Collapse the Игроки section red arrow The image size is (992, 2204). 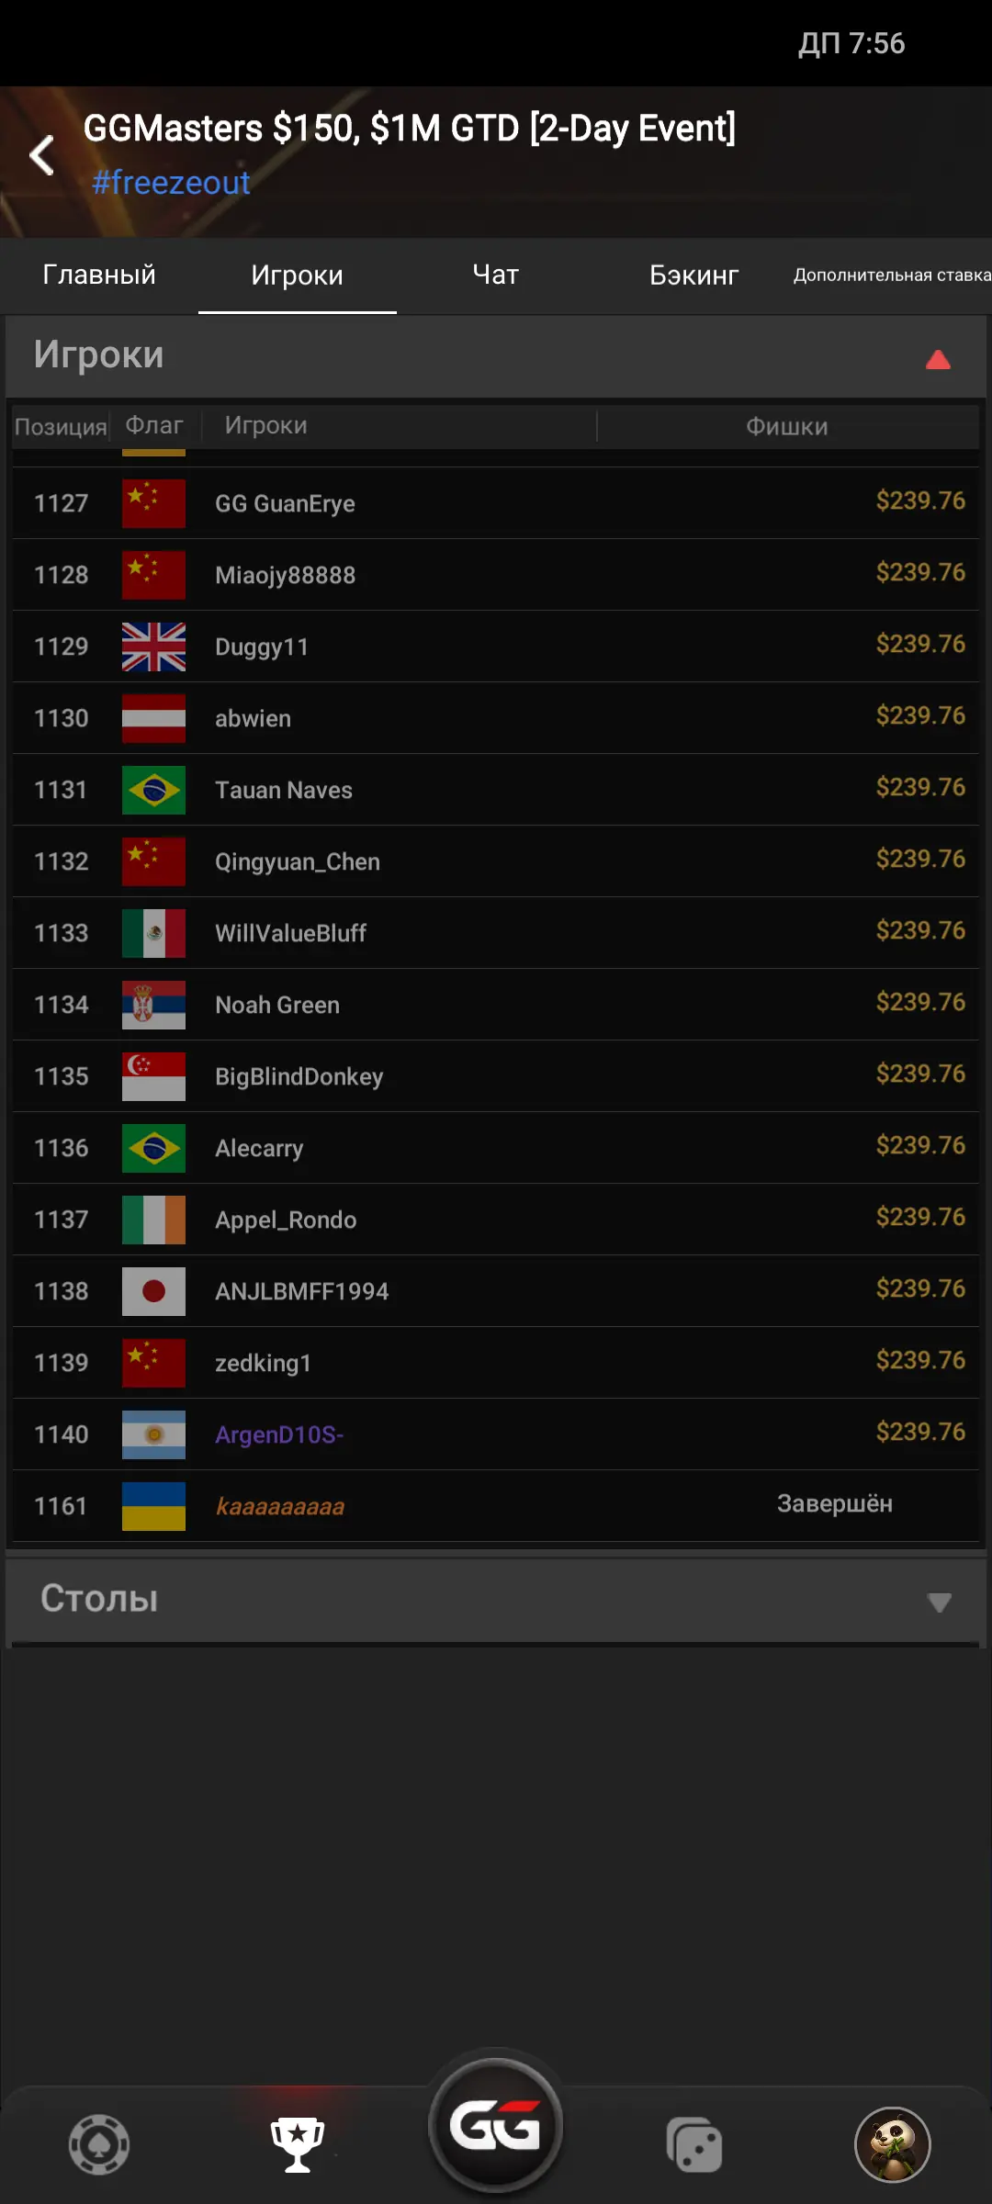coord(938,359)
